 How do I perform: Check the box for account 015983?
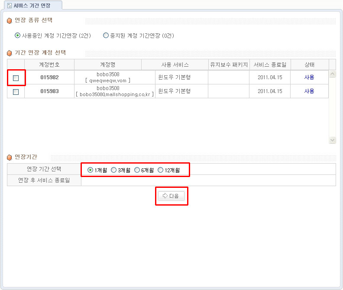point(16,92)
